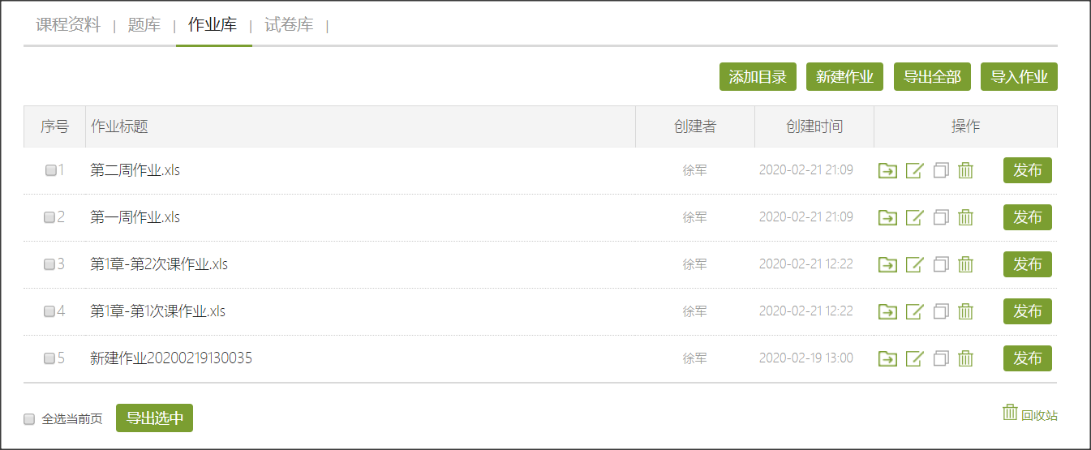The height and width of the screenshot is (450, 1091).
Task: Copy the 第1章-第2次课作业.xls homework
Action: click(x=941, y=264)
